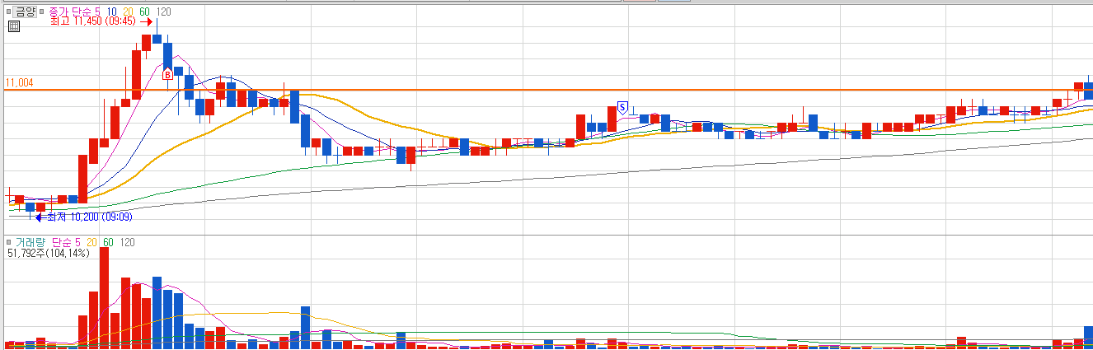Screen dimensions: 1093x350
Task: Select the 단순 5 volume average label
Action: pyautogui.click(x=67, y=242)
